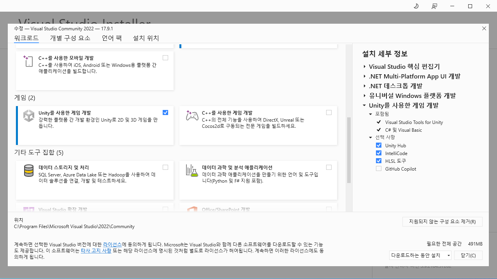This screenshot has width=497, height=279.
Task: Click the 기타 도구 집합 (5) heading
Action: [x=39, y=152]
